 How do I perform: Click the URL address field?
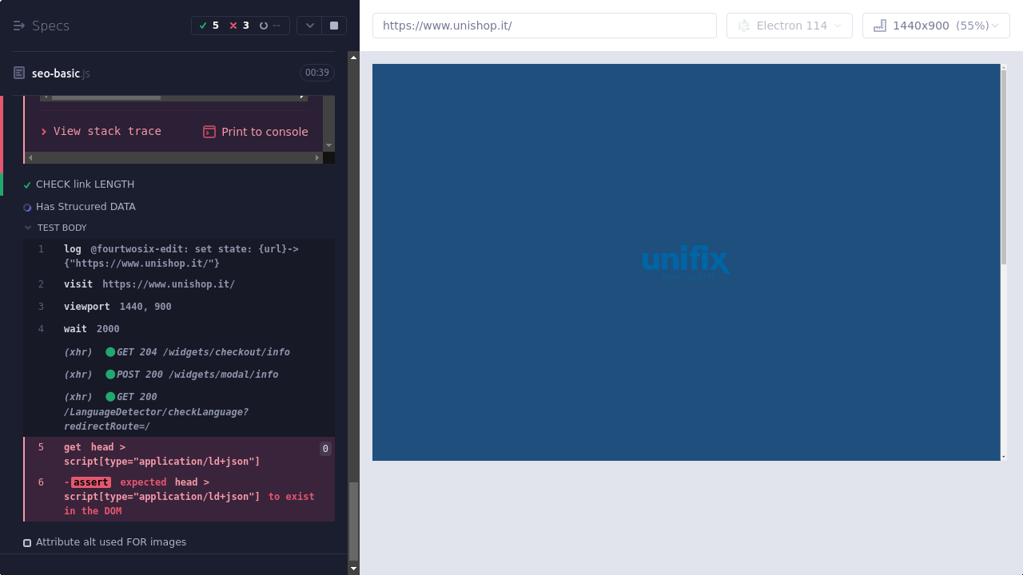tap(543, 26)
